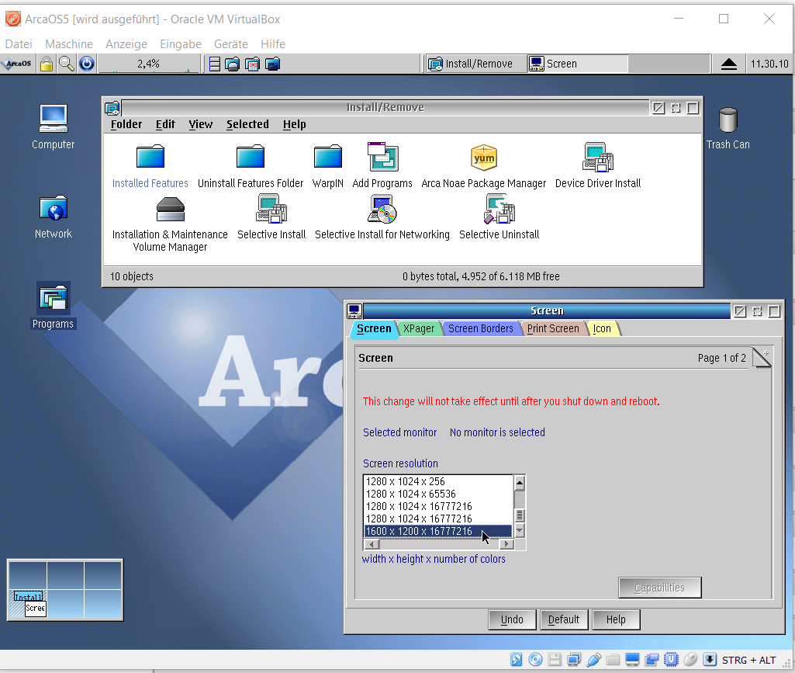Click the Help button in Screen window
795x673 pixels.
616,619
